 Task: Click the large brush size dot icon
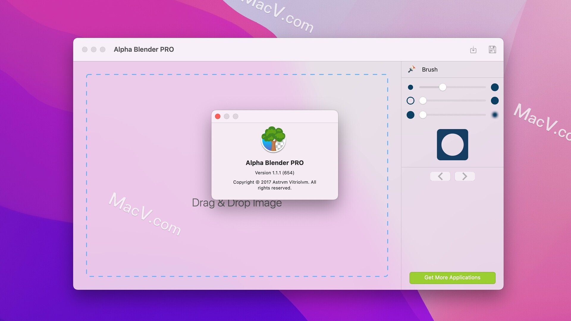point(495,87)
